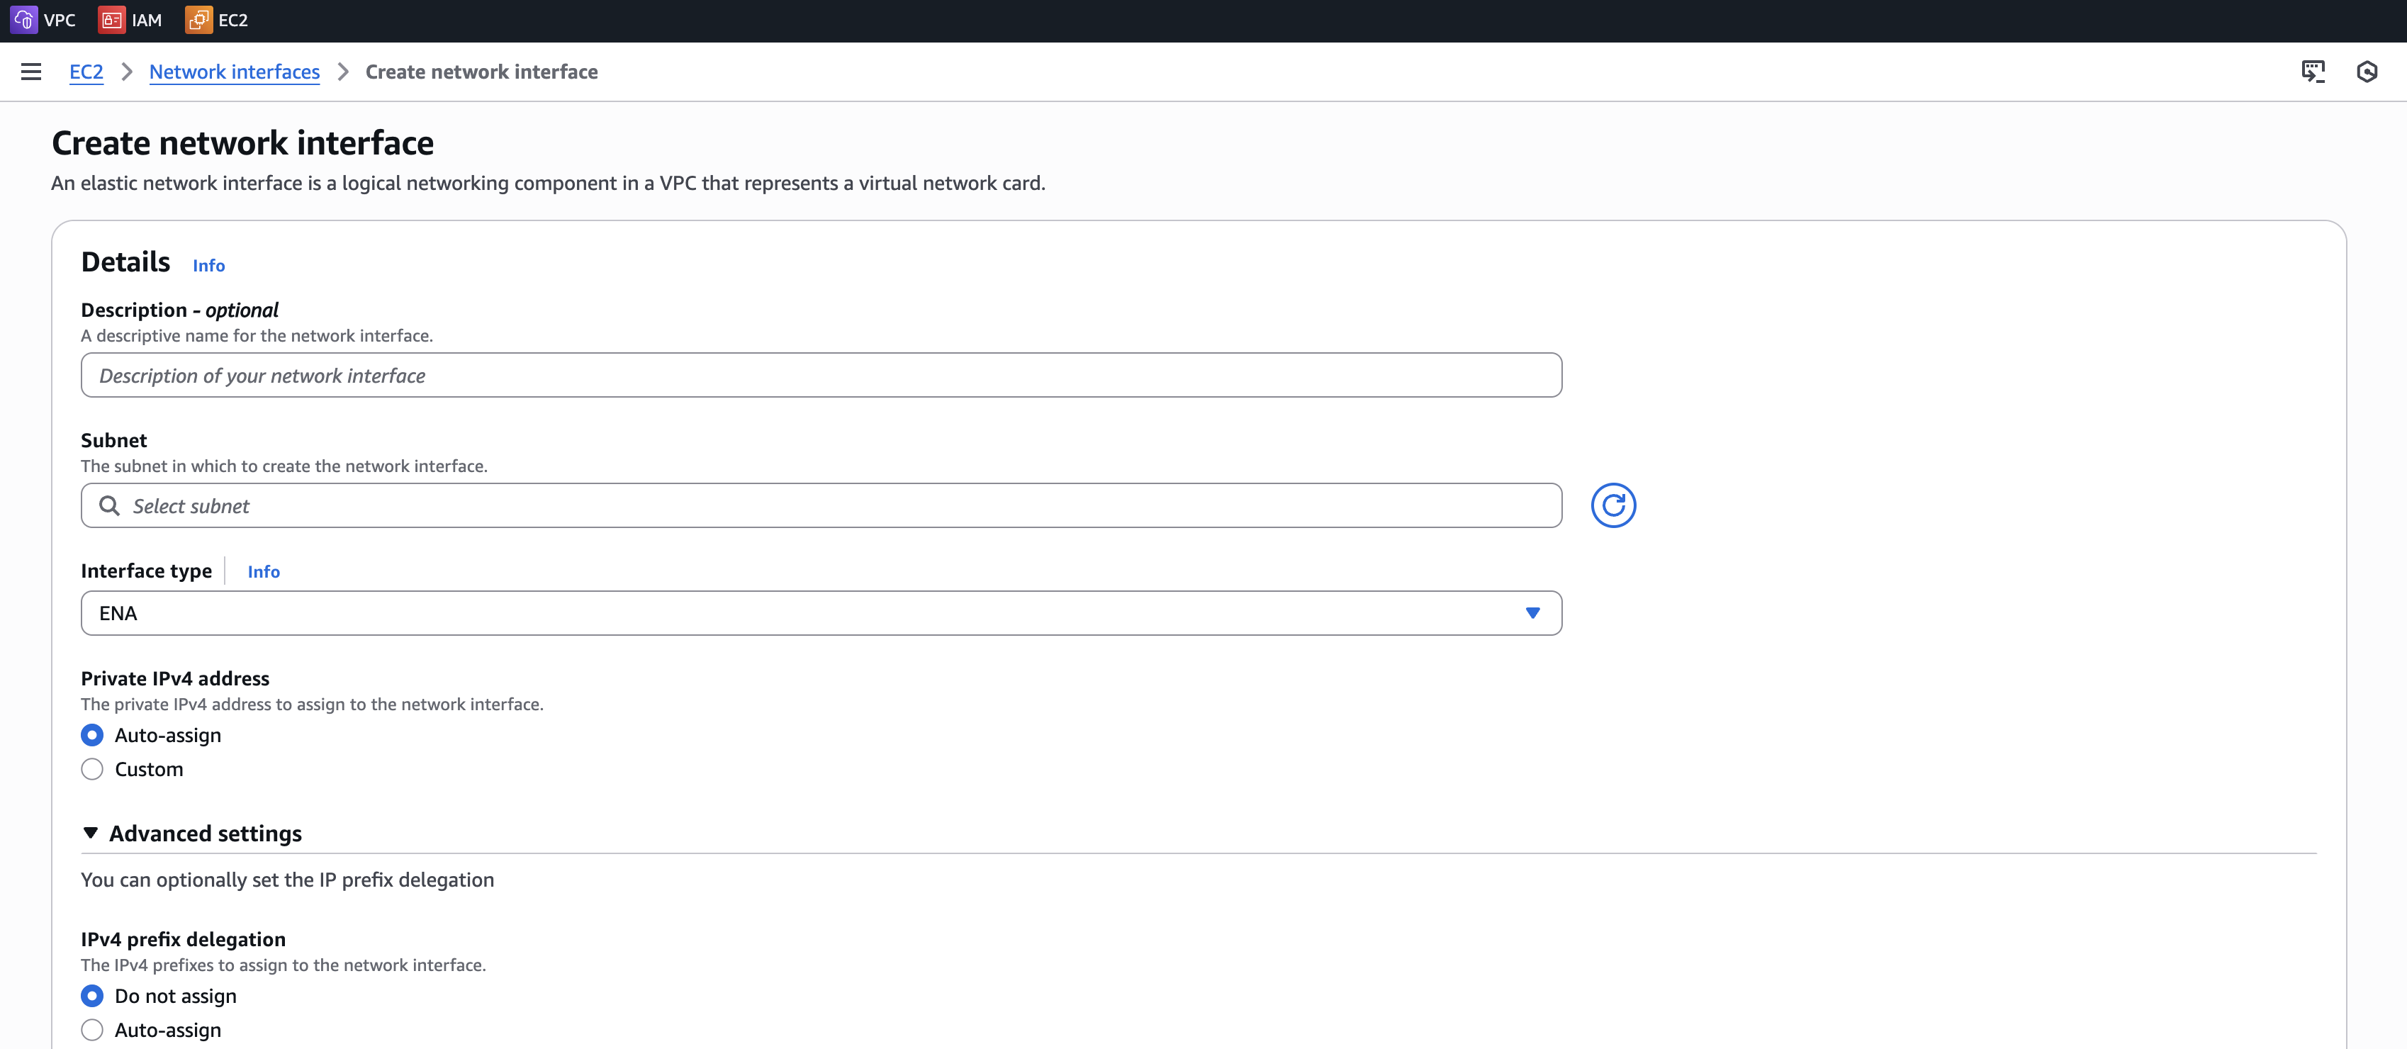Click the Info link next to Details

coord(208,265)
